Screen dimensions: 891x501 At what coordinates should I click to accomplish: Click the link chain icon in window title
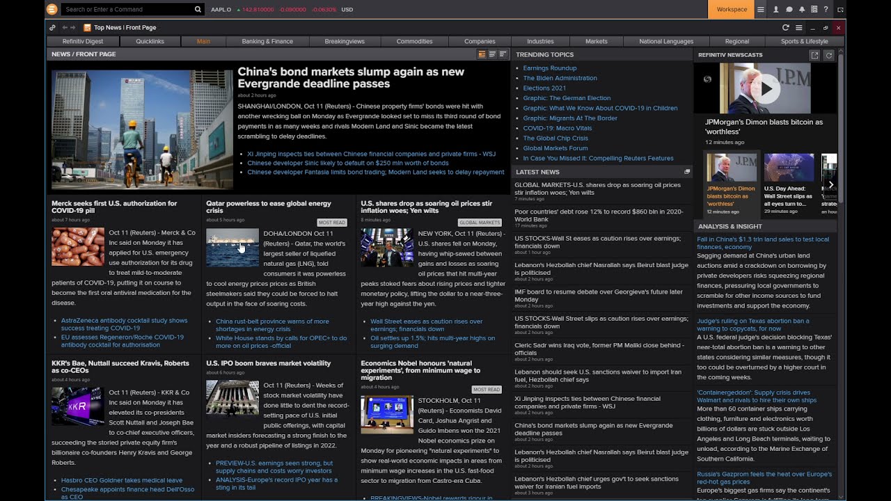[x=52, y=28]
